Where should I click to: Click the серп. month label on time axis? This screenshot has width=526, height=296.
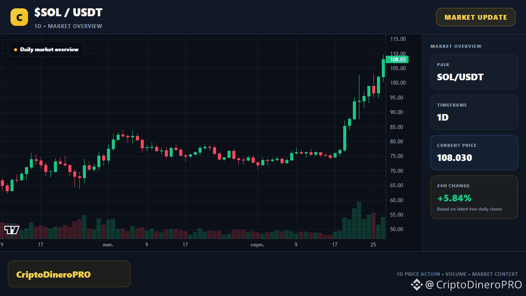pyautogui.click(x=257, y=245)
